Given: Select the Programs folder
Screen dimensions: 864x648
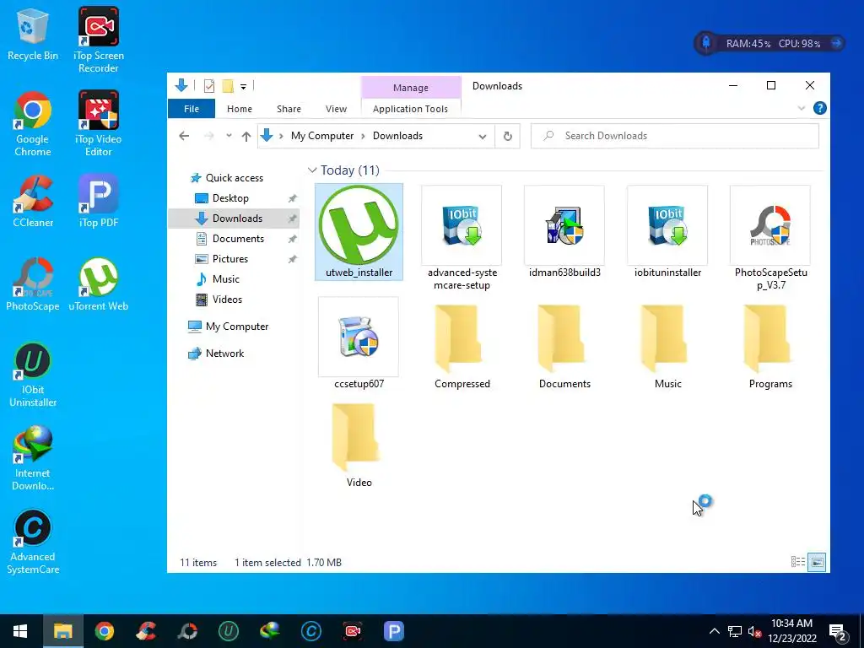Looking at the screenshot, I should [x=770, y=346].
